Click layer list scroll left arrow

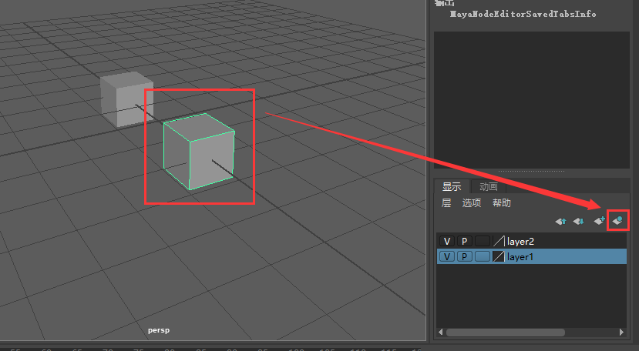coord(441,333)
